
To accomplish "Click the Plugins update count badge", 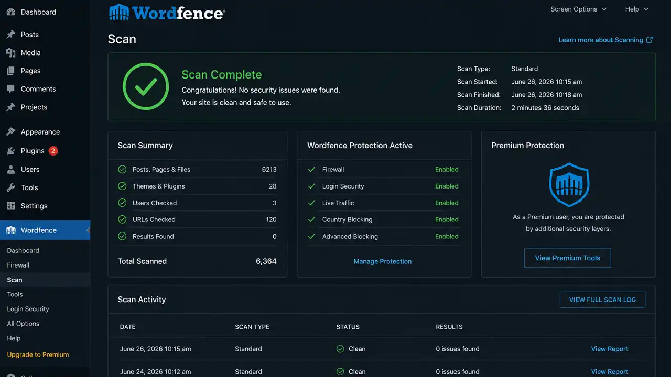I will coord(53,151).
